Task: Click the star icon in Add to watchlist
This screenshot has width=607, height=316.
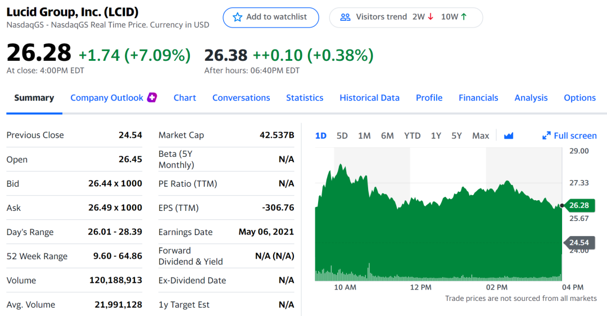Action: click(238, 17)
